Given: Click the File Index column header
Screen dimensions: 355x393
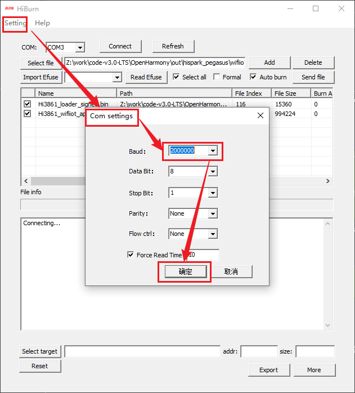Looking at the screenshot, I should [x=252, y=93].
